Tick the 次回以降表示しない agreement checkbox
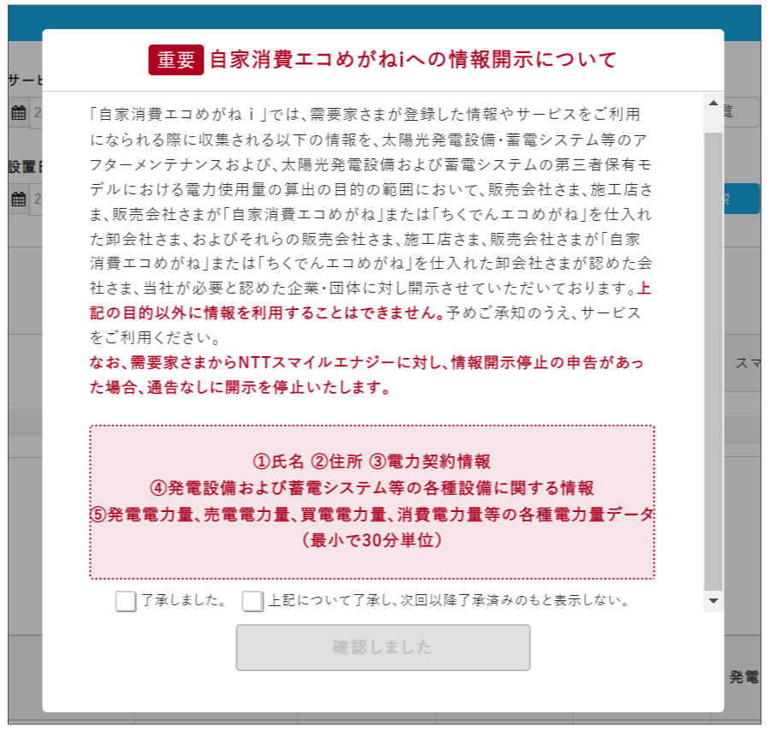 pos(252,601)
